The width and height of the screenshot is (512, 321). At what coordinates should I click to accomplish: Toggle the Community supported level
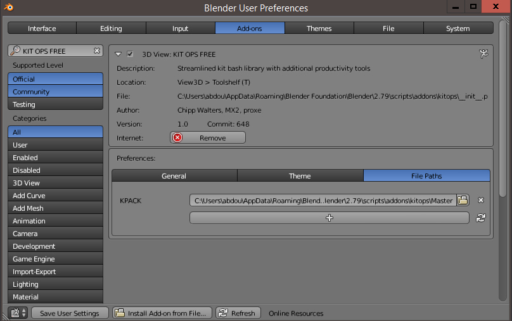pyautogui.click(x=55, y=92)
